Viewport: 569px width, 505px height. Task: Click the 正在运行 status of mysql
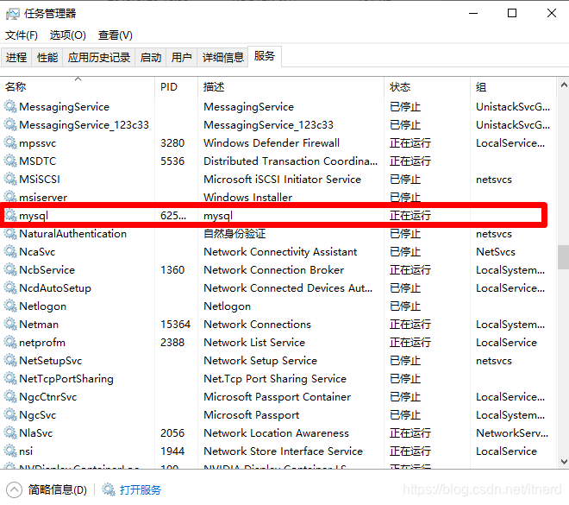pyautogui.click(x=410, y=216)
